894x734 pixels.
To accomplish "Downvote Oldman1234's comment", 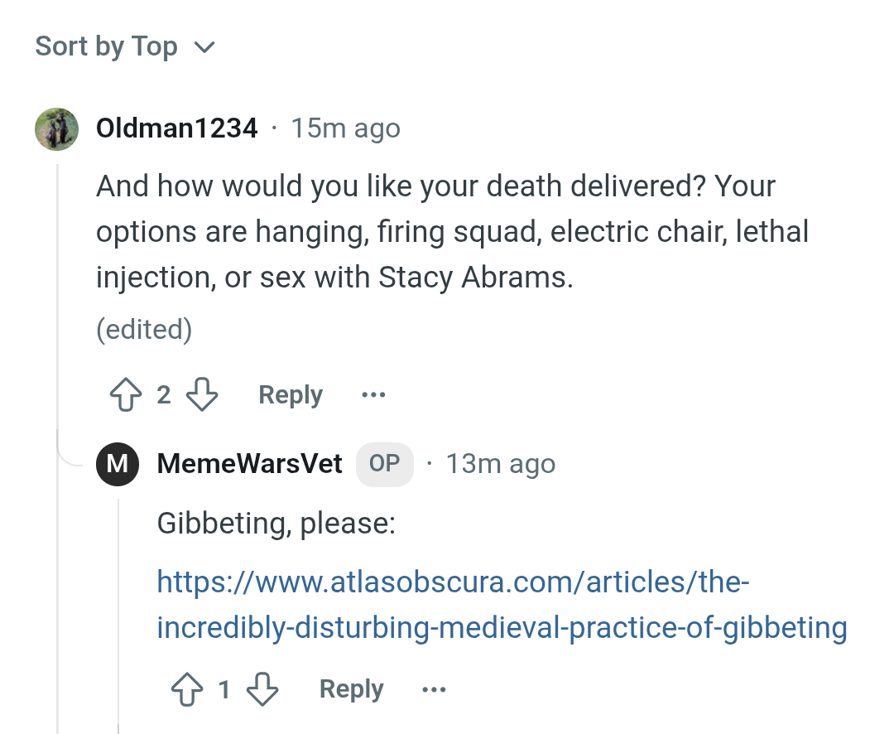I will pyautogui.click(x=202, y=395).
